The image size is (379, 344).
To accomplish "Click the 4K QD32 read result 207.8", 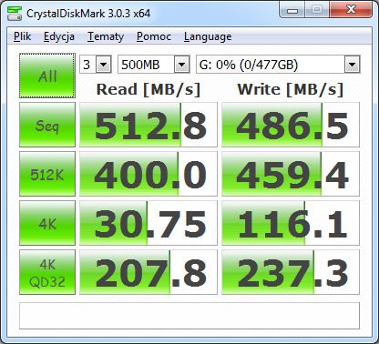I will click(x=149, y=272).
